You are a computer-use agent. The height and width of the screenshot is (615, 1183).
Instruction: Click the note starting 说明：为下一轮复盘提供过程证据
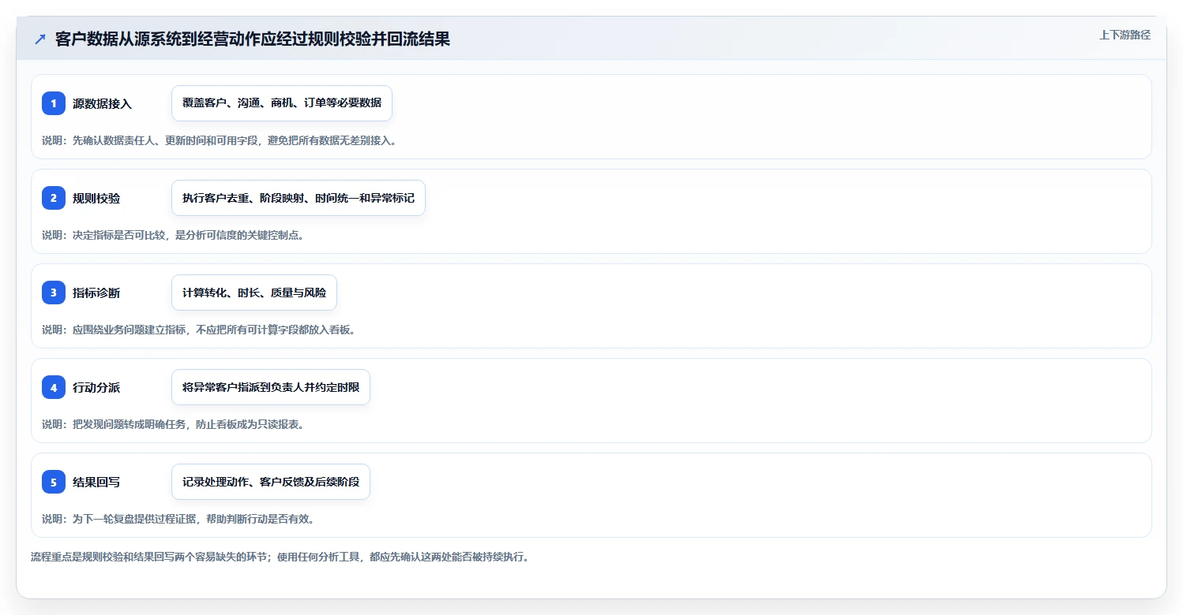tap(178, 519)
